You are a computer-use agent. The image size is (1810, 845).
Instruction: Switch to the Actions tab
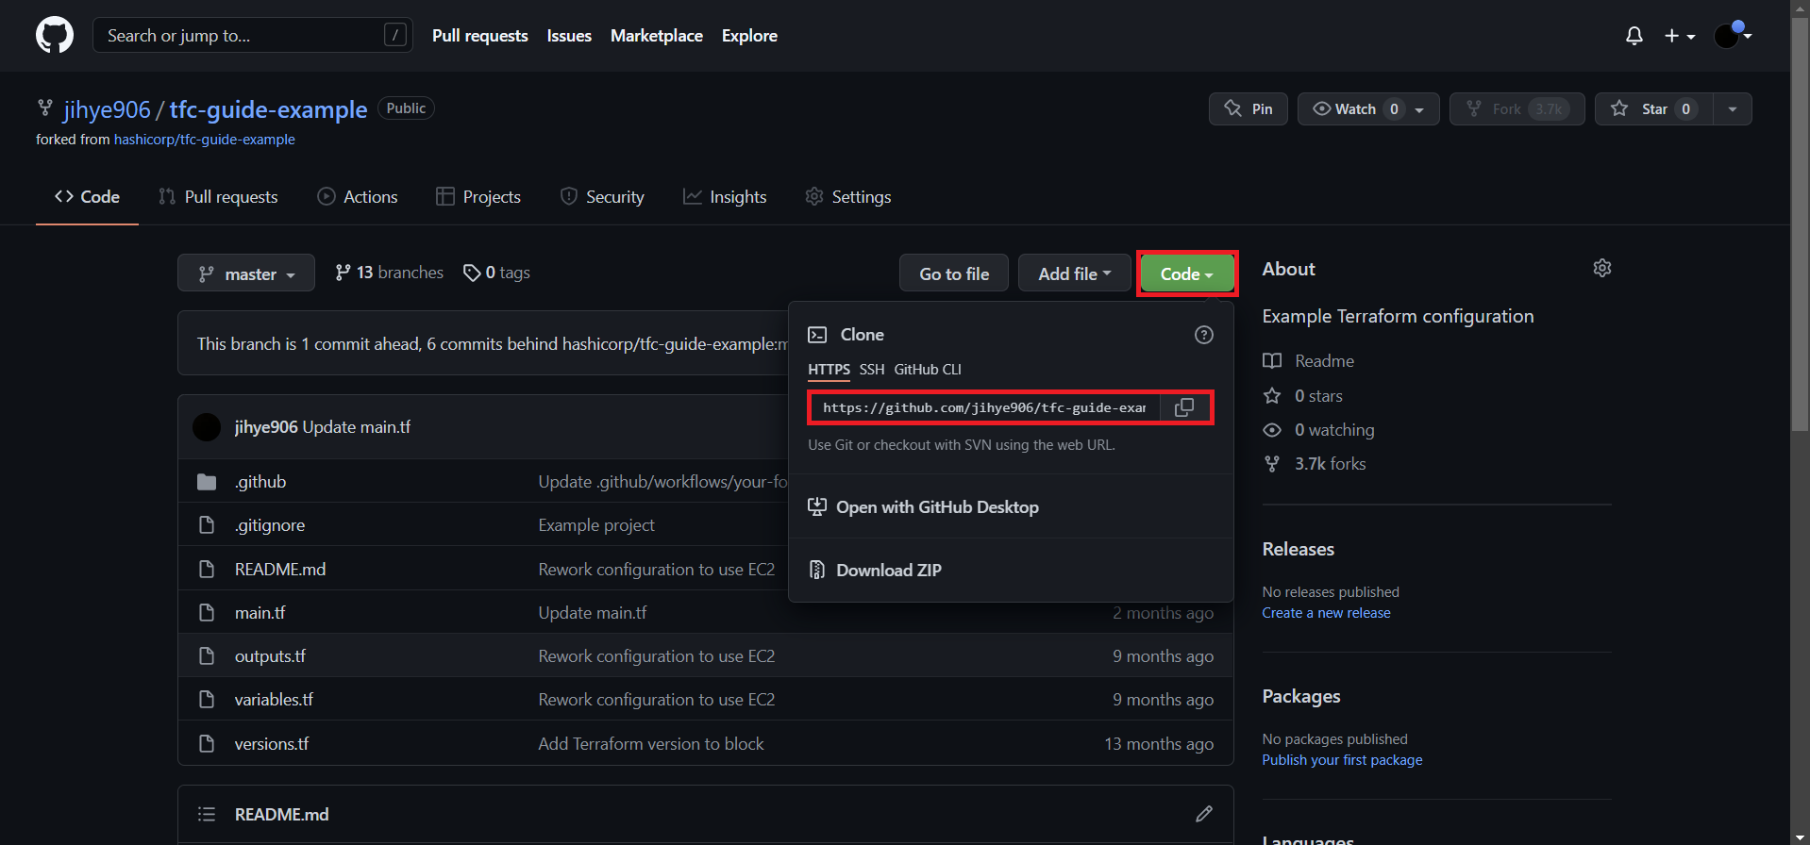358,197
